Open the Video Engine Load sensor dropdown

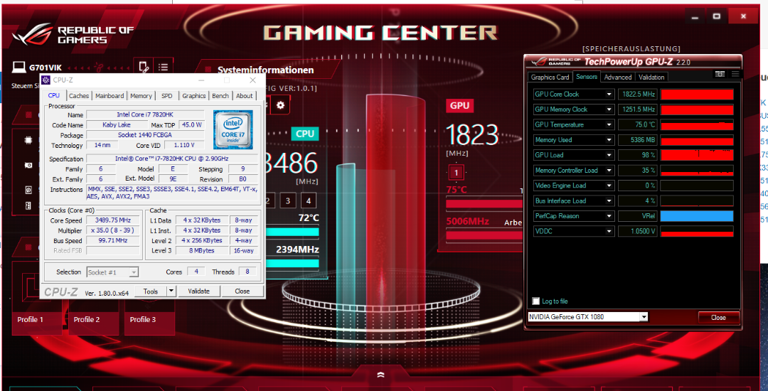click(609, 186)
